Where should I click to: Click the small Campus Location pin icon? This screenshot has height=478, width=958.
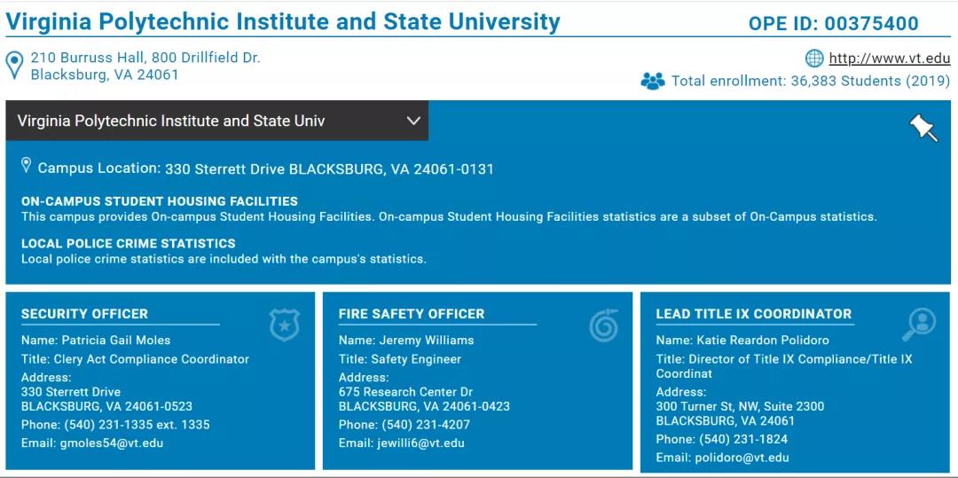tap(27, 165)
